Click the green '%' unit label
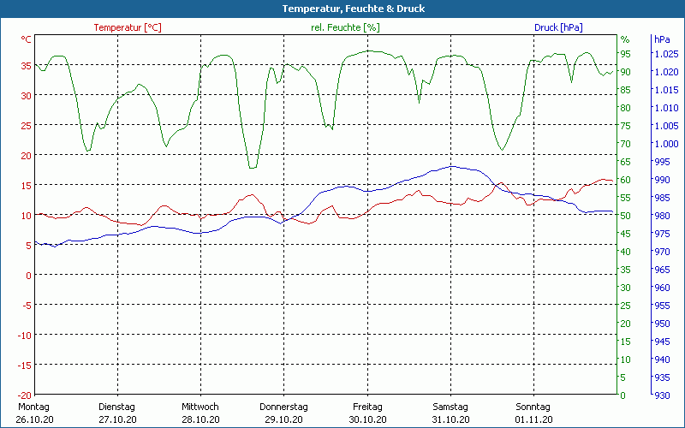685x428 pixels. [625, 39]
